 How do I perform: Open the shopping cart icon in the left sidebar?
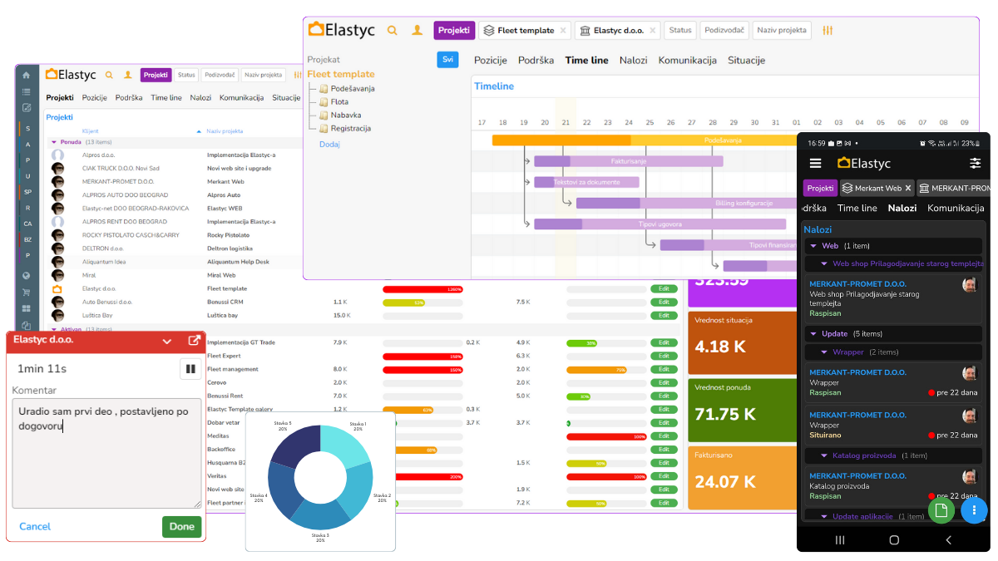[27, 293]
